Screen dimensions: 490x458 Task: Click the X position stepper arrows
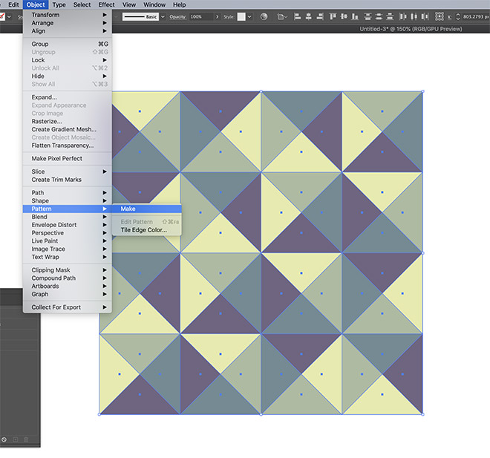pos(458,16)
